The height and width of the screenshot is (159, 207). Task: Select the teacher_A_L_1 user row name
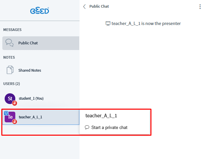30,117
